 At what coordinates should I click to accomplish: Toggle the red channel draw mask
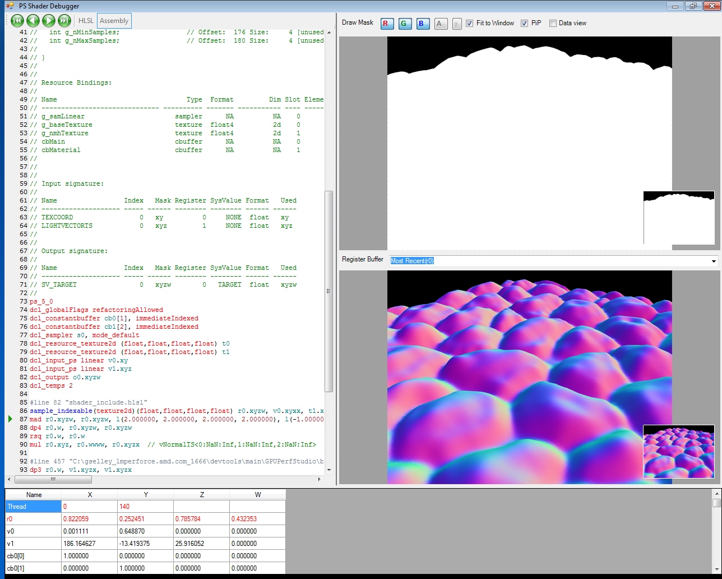[387, 24]
